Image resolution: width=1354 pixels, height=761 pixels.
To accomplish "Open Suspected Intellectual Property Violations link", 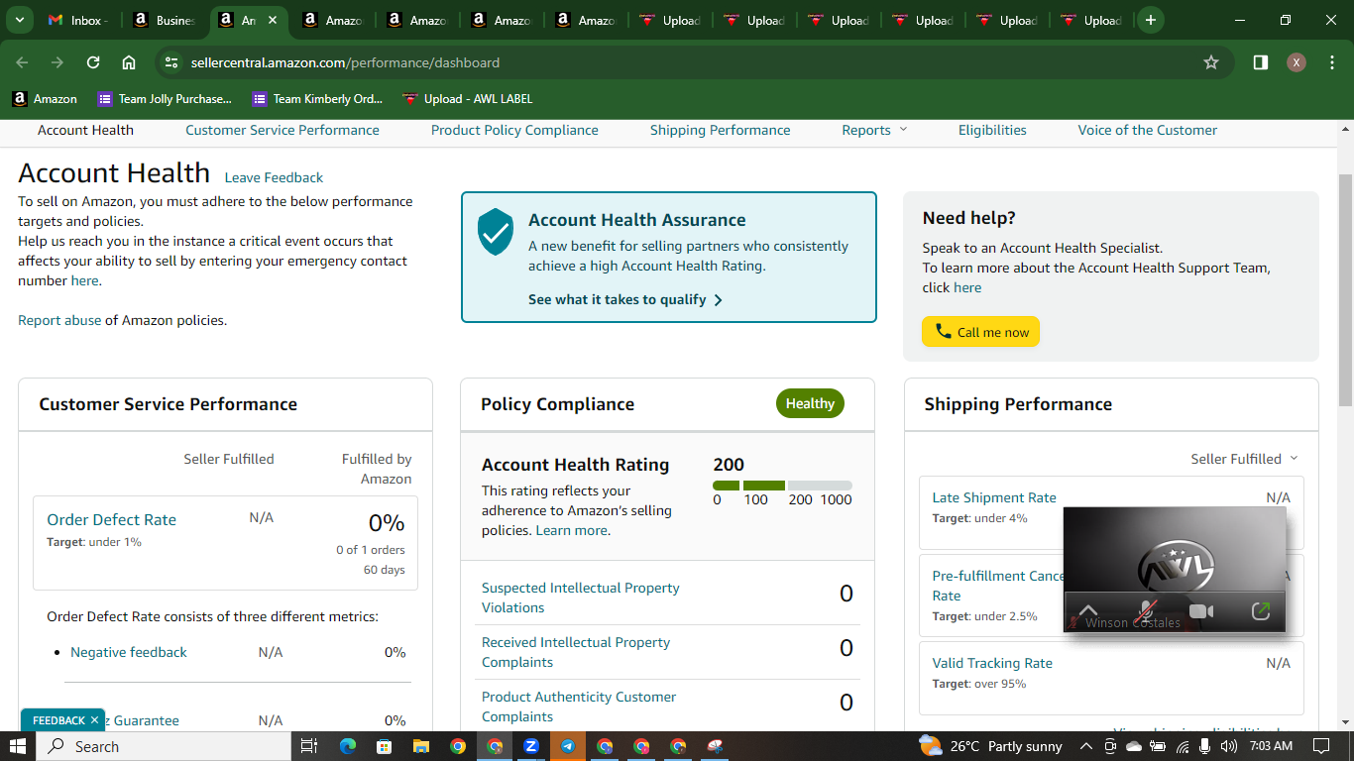I will click(581, 598).
